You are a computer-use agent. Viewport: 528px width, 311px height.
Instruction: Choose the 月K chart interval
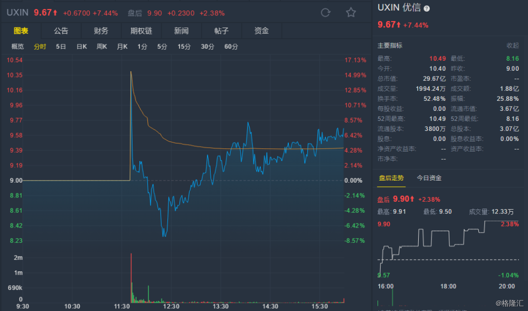(122, 46)
